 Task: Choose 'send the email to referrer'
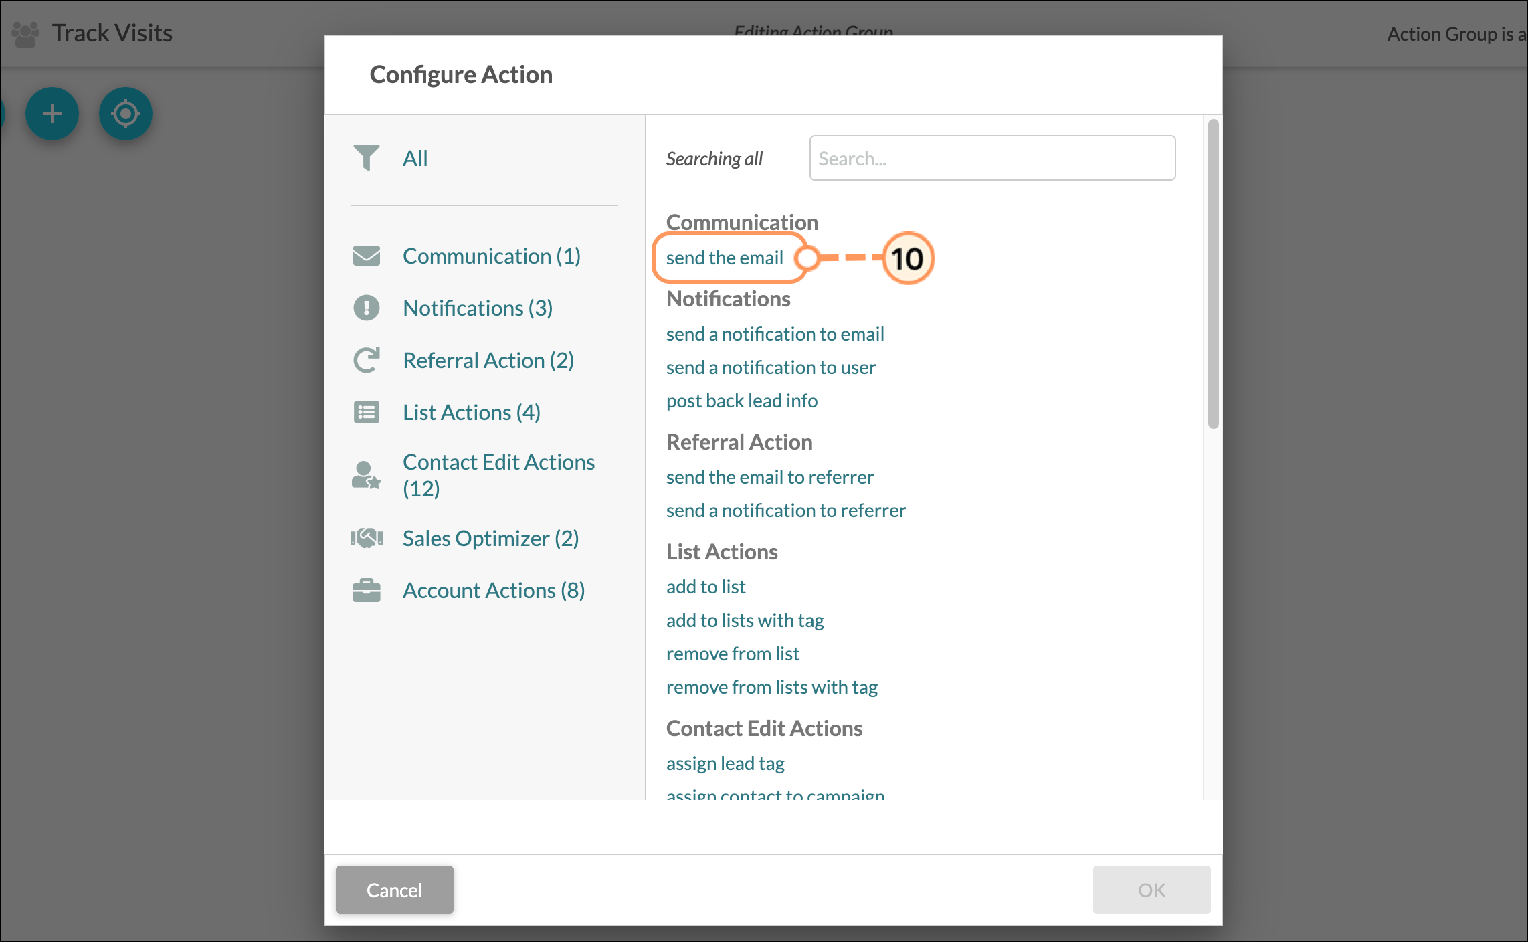click(x=769, y=477)
